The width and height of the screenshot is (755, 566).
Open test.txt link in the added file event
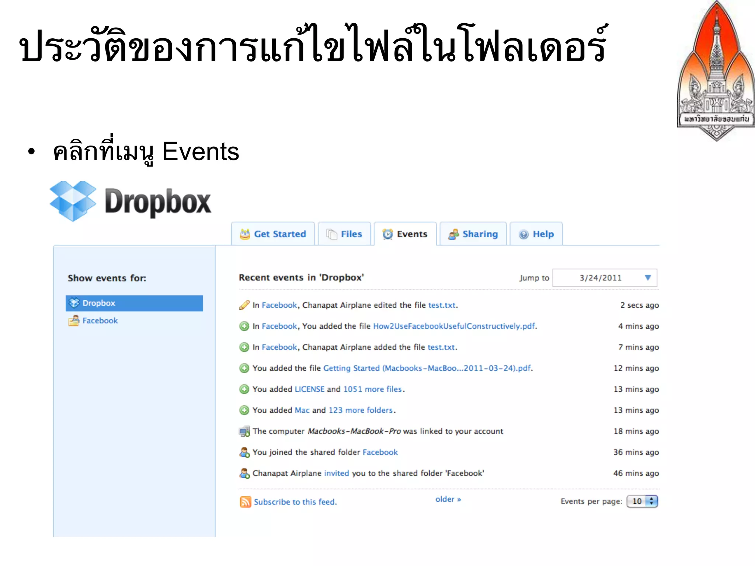441,347
